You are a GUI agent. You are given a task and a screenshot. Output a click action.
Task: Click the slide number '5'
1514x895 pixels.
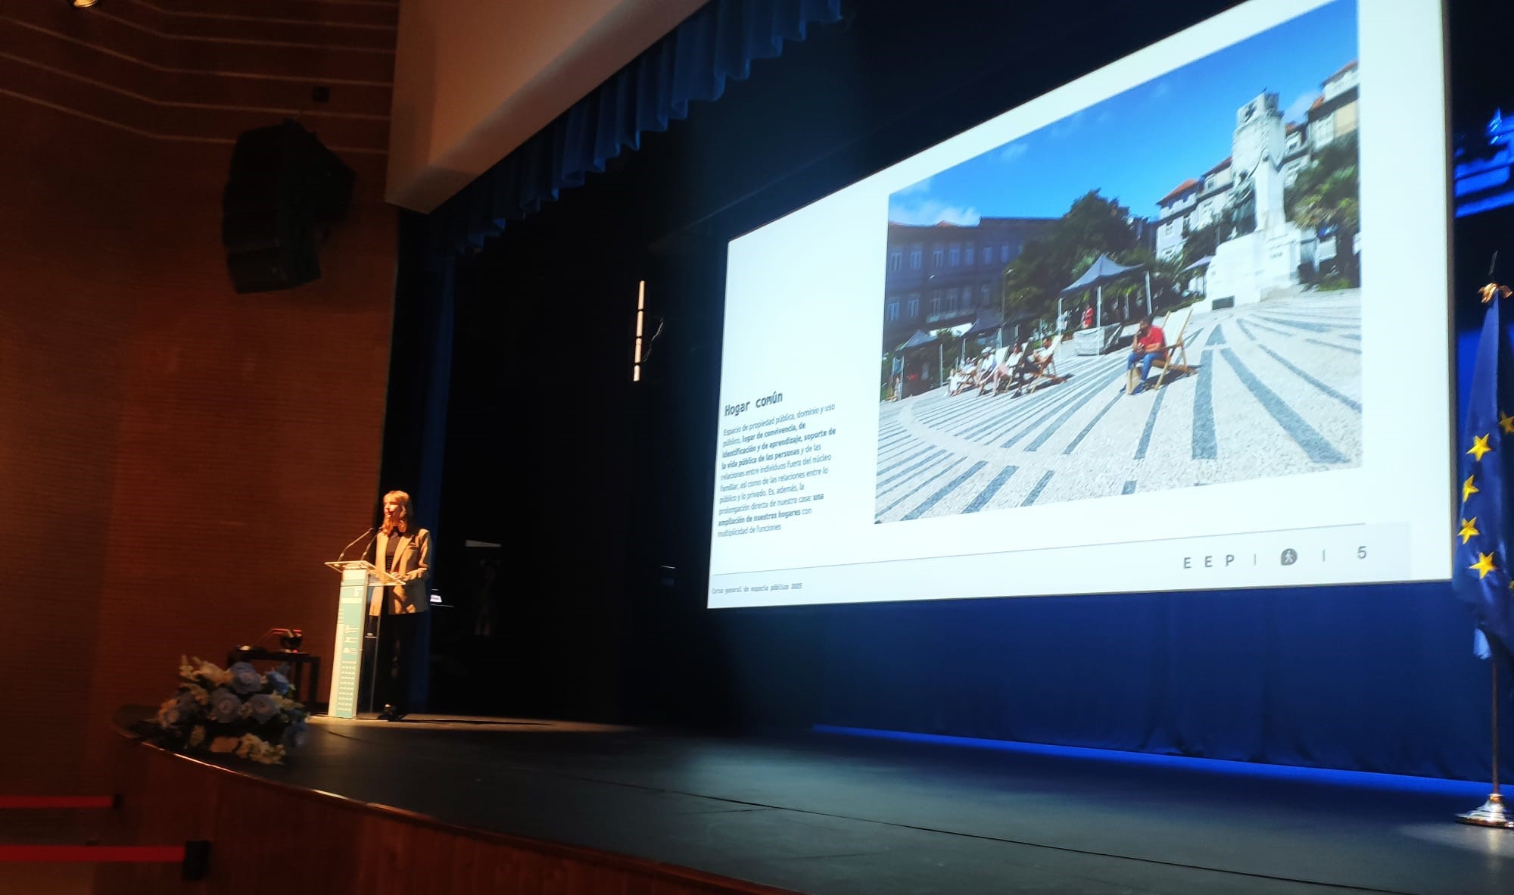(x=1362, y=553)
